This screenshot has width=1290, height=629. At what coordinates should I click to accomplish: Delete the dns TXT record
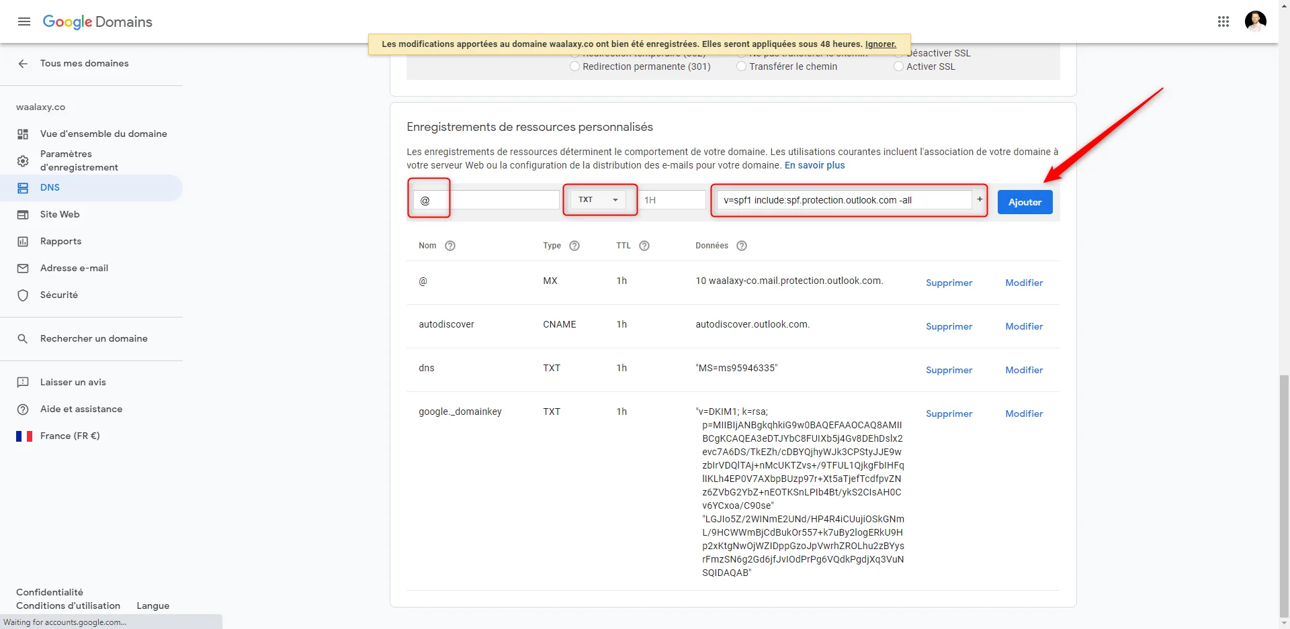pos(949,370)
